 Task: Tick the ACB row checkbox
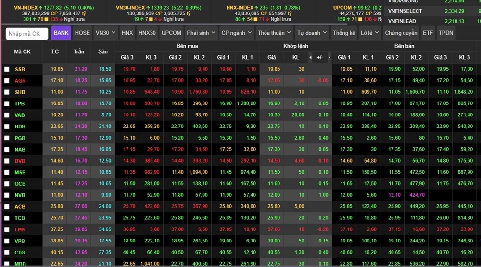point(7,207)
